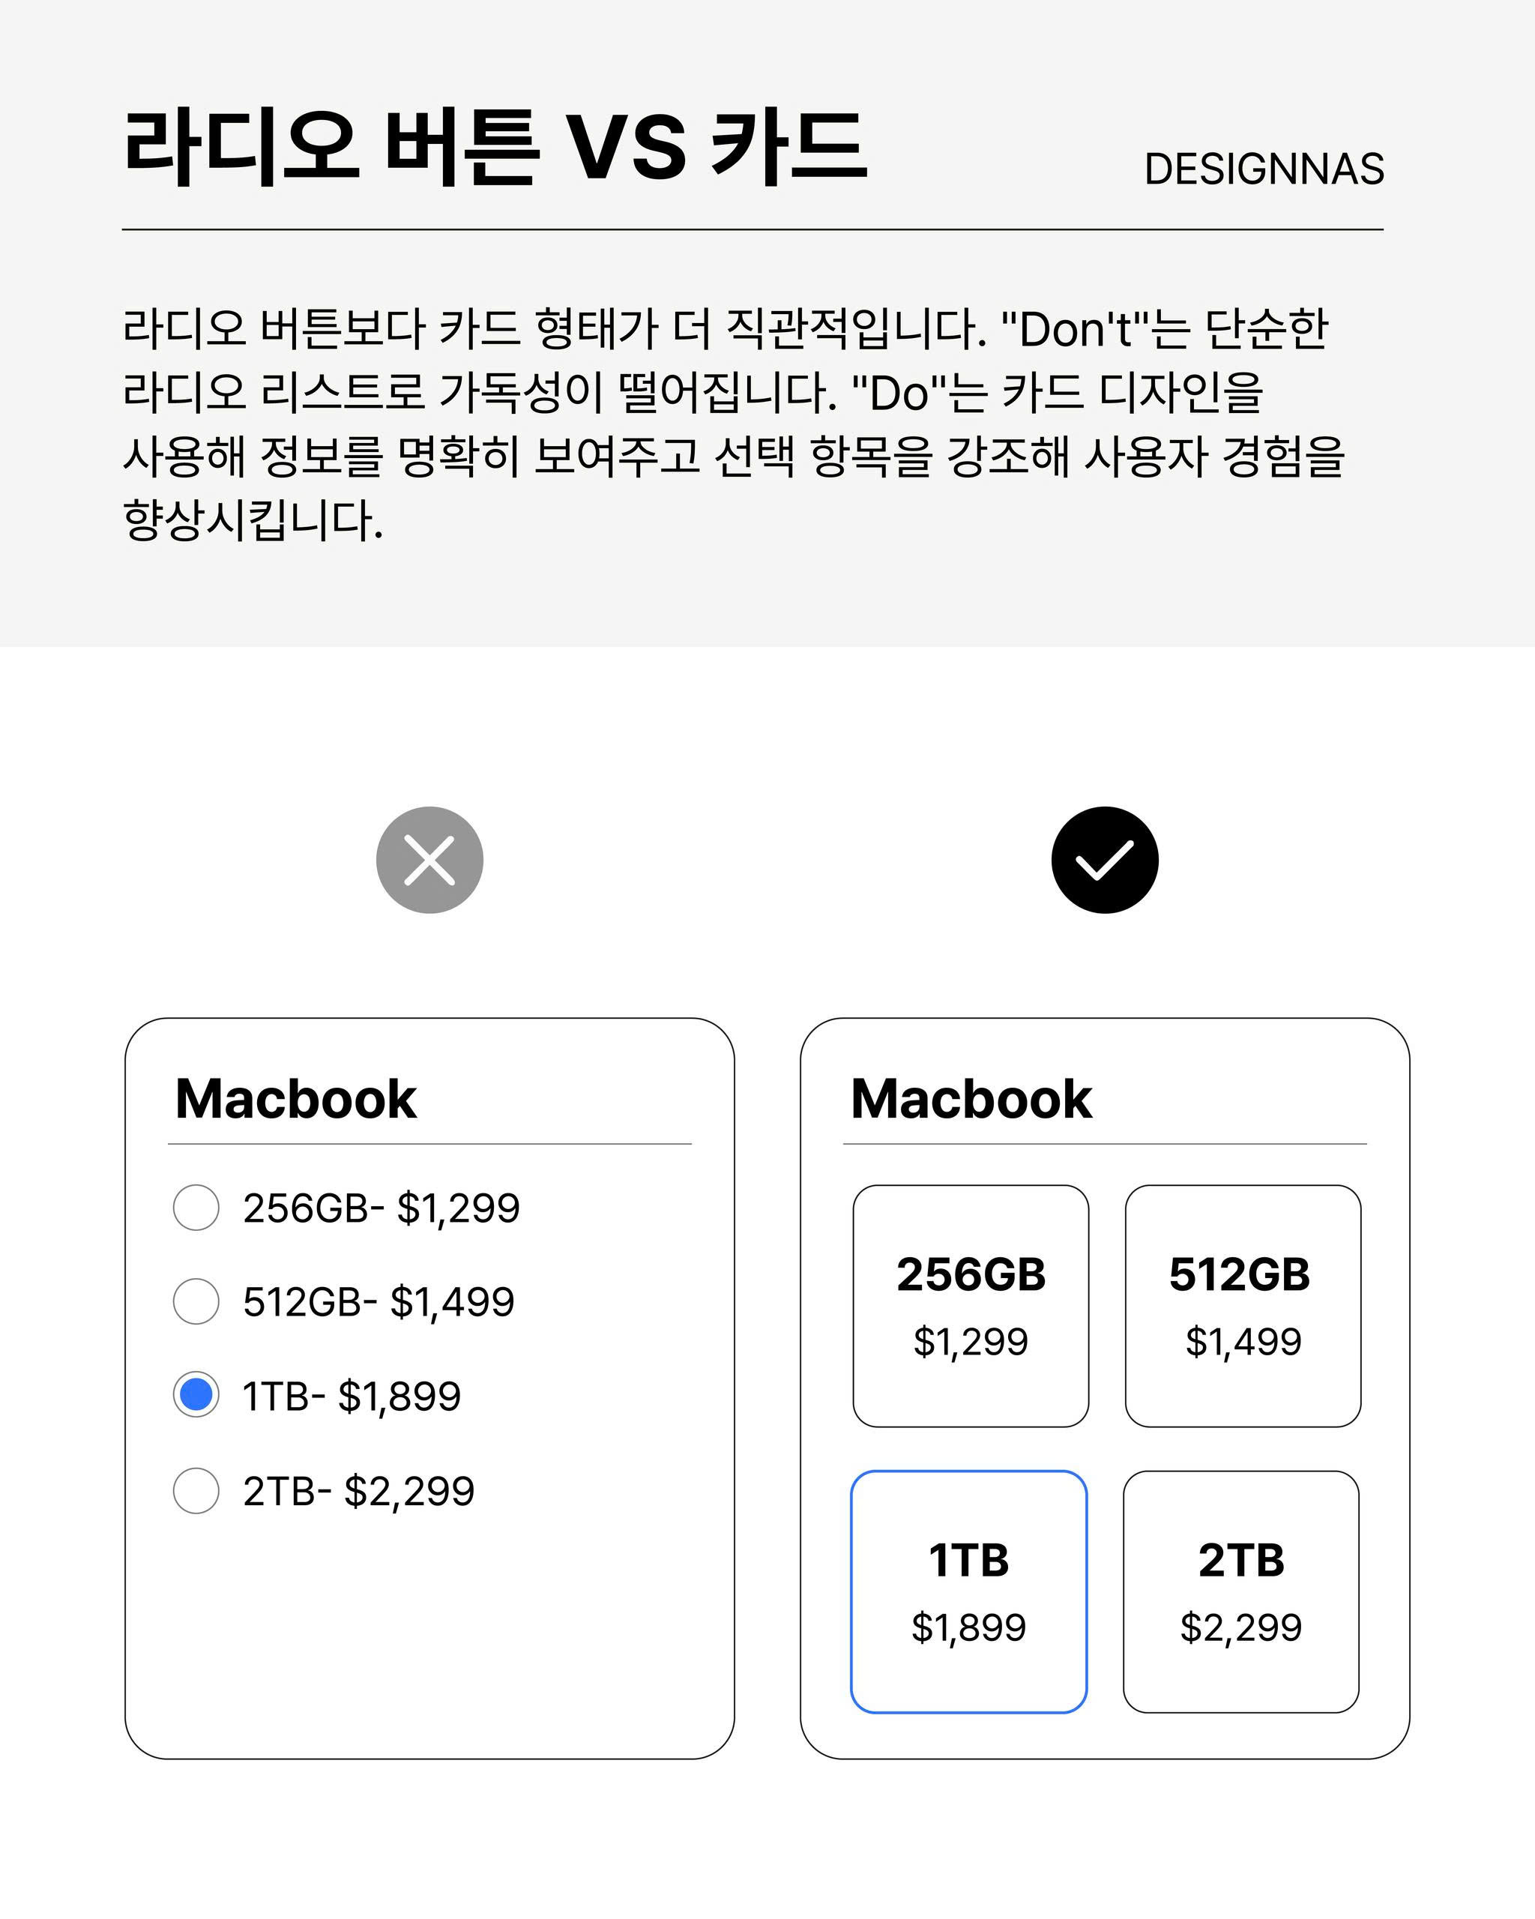Select the 256GB radio button circle
The image size is (1535, 1919).
coord(196,1208)
